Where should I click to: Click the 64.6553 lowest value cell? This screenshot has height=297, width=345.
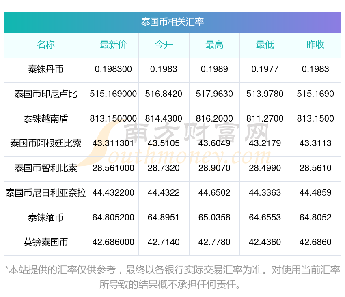click(265, 218)
